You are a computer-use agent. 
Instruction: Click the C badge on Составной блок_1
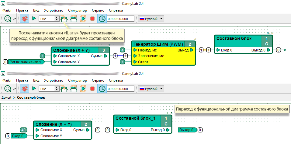coord(166,124)
